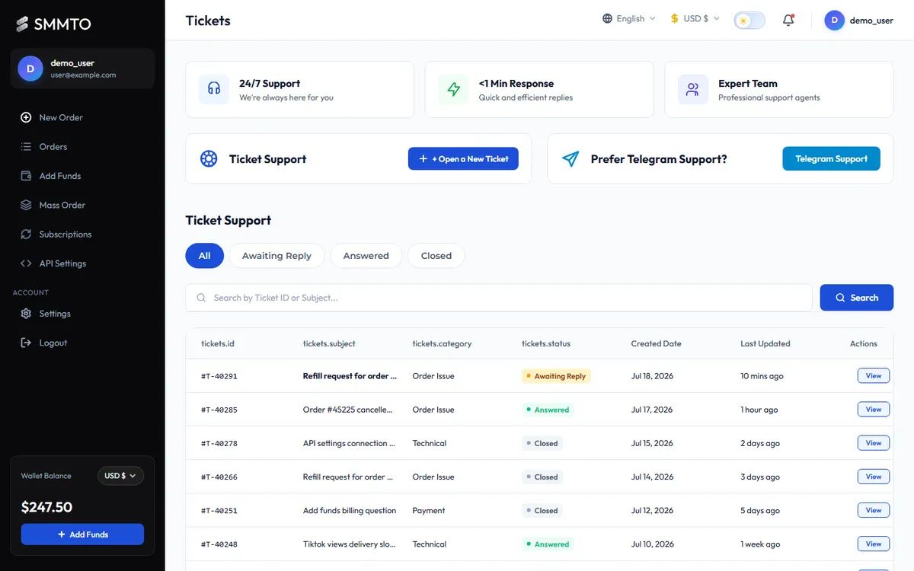Open the English language dropdown
Viewport: 914px width, 571px height.
click(629, 18)
